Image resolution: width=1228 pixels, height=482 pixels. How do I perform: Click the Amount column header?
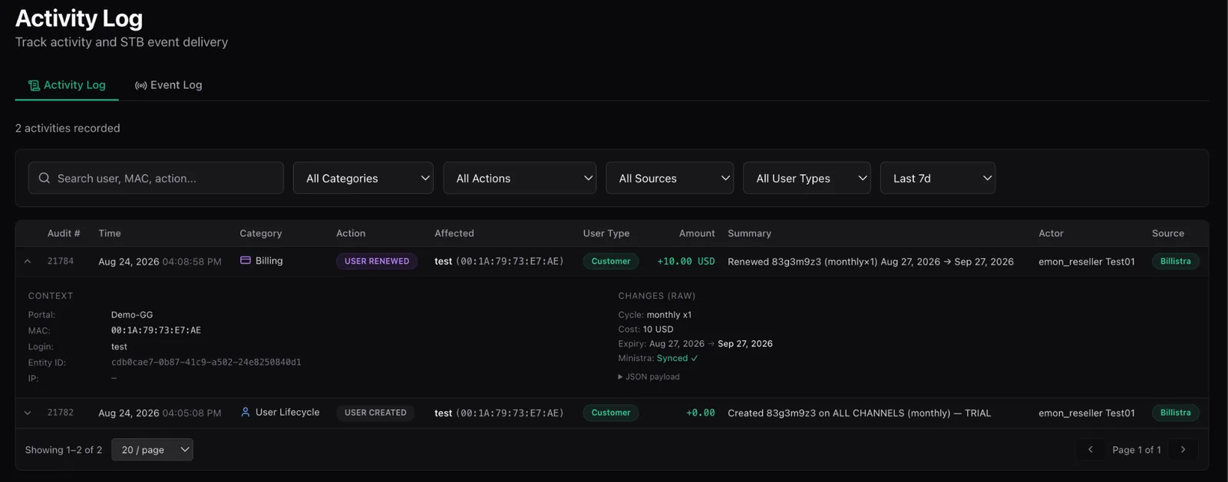(x=697, y=233)
